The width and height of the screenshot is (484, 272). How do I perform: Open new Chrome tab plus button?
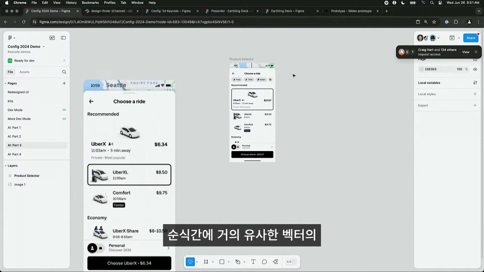coord(386,11)
